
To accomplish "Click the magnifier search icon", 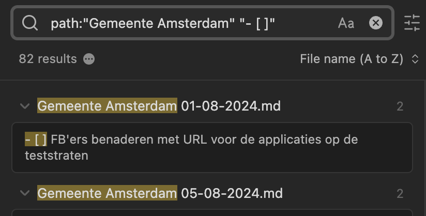I will pos(30,23).
